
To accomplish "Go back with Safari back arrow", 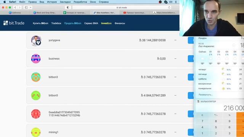I will (15, 8).
